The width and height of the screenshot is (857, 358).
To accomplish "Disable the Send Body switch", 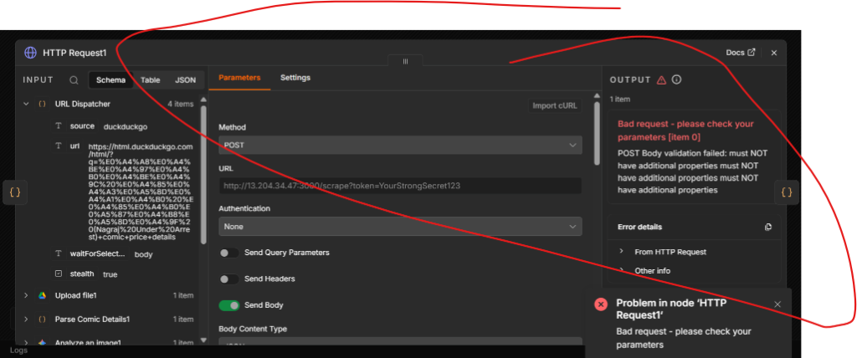I will (229, 305).
